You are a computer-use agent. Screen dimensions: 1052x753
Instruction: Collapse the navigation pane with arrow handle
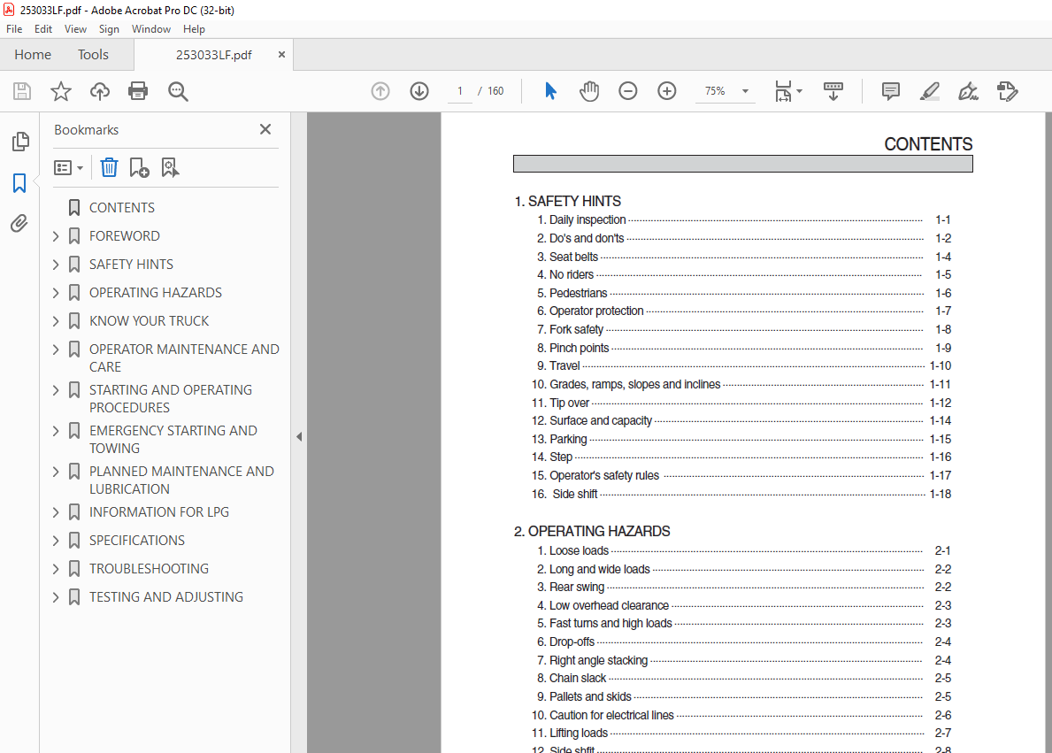[299, 437]
